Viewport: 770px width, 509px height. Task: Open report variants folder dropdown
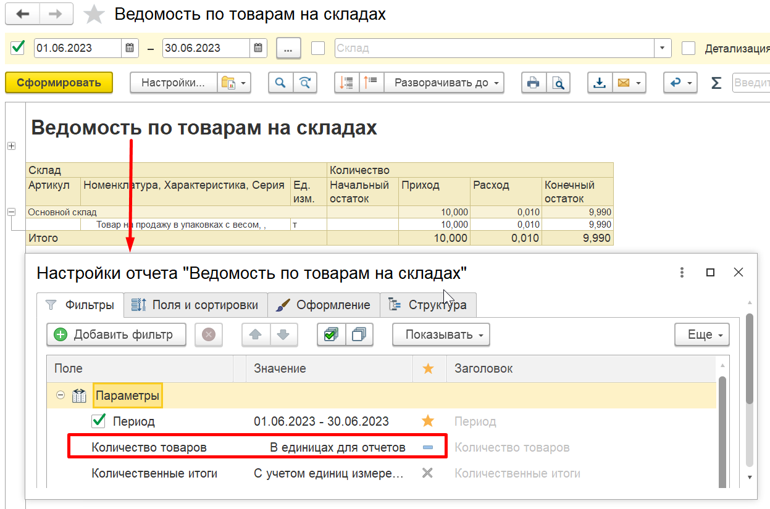pos(234,83)
